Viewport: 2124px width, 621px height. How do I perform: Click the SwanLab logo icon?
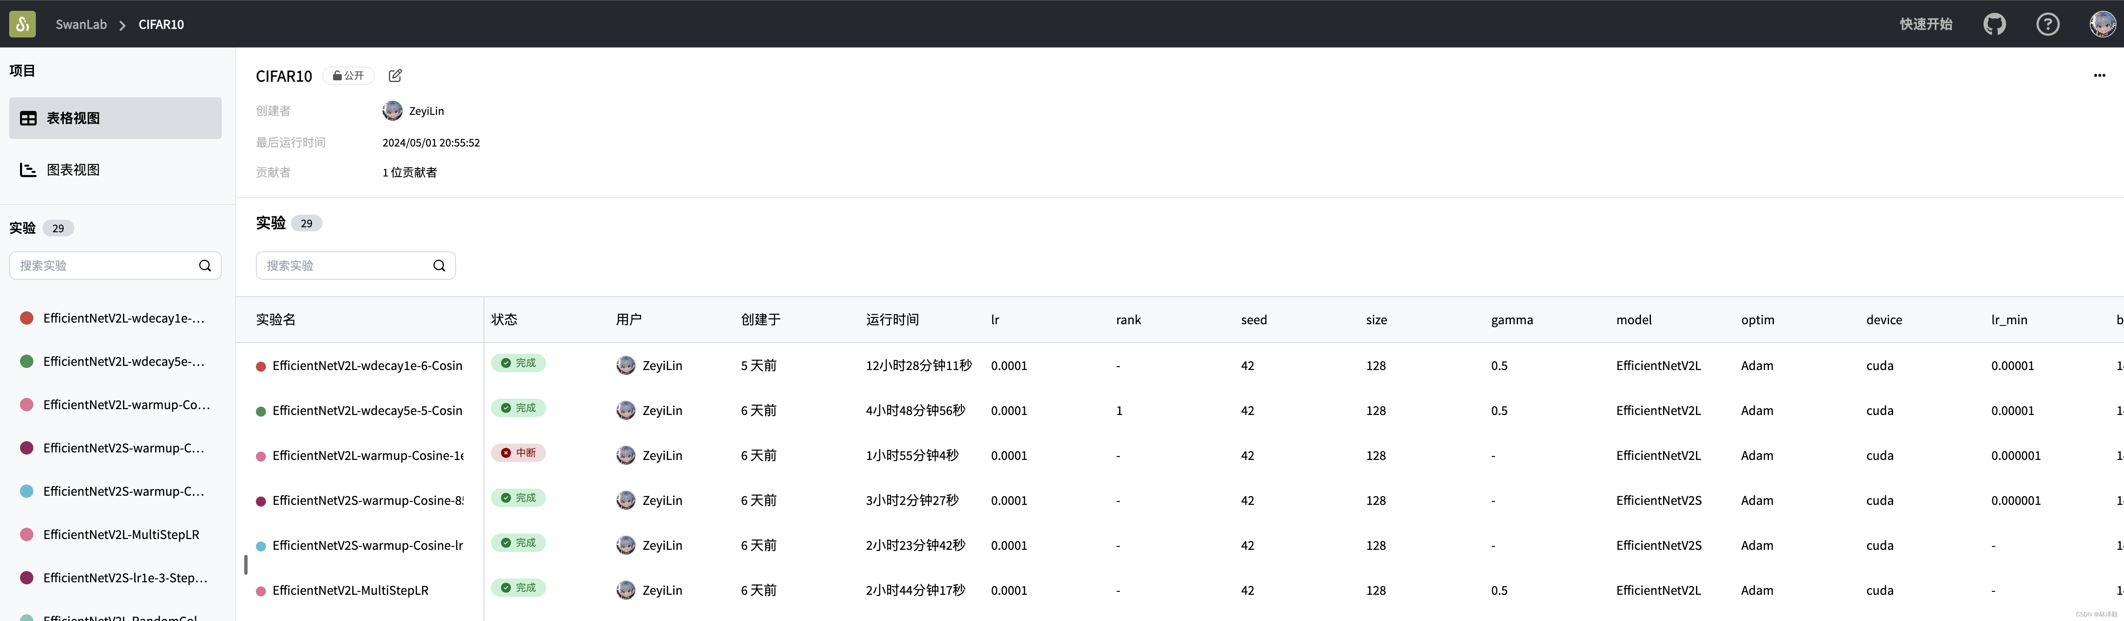pyautogui.click(x=22, y=24)
